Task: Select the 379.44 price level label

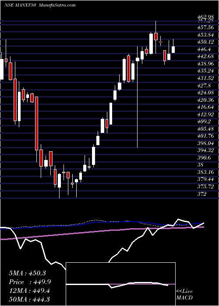Action: pyautogui.click(x=205, y=179)
